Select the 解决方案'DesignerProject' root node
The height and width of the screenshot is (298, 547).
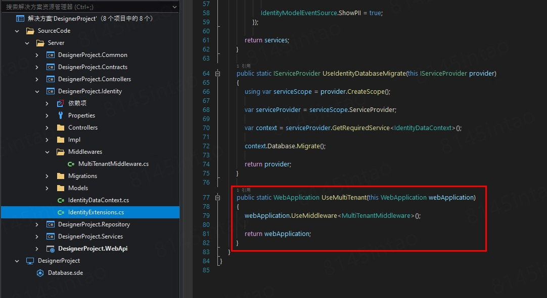pos(90,19)
